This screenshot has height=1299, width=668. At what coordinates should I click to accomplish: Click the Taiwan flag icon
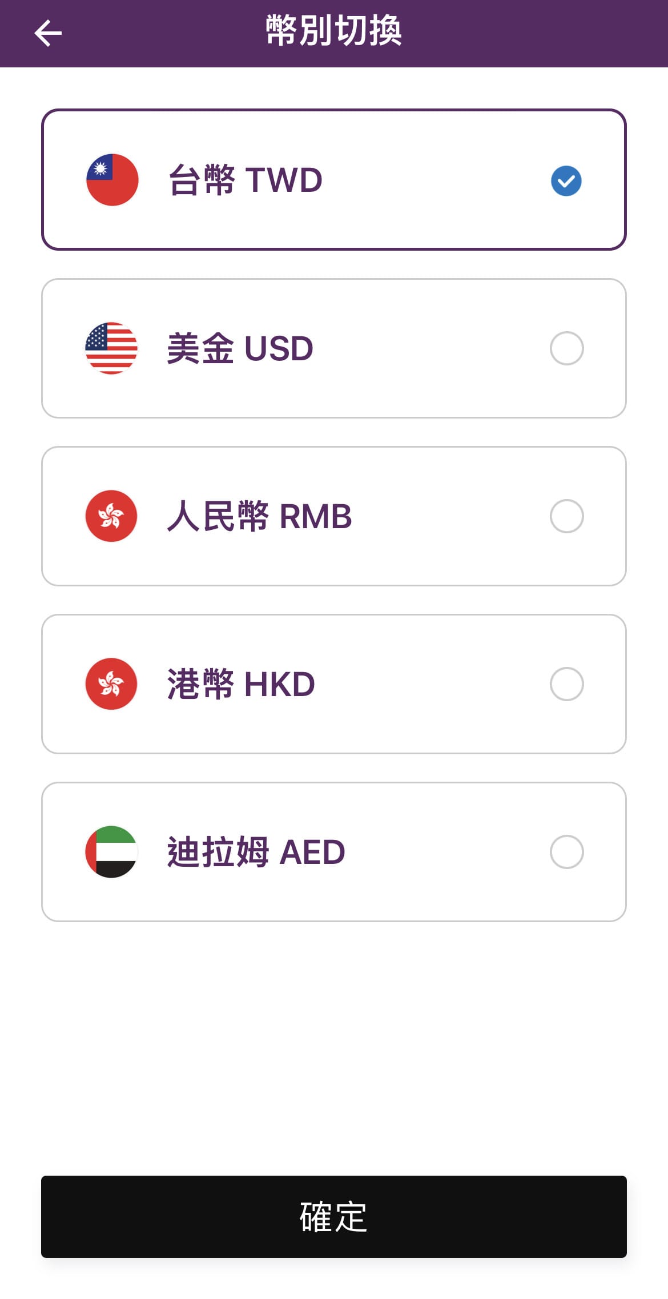pyautogui.click(x=112, y=180)
